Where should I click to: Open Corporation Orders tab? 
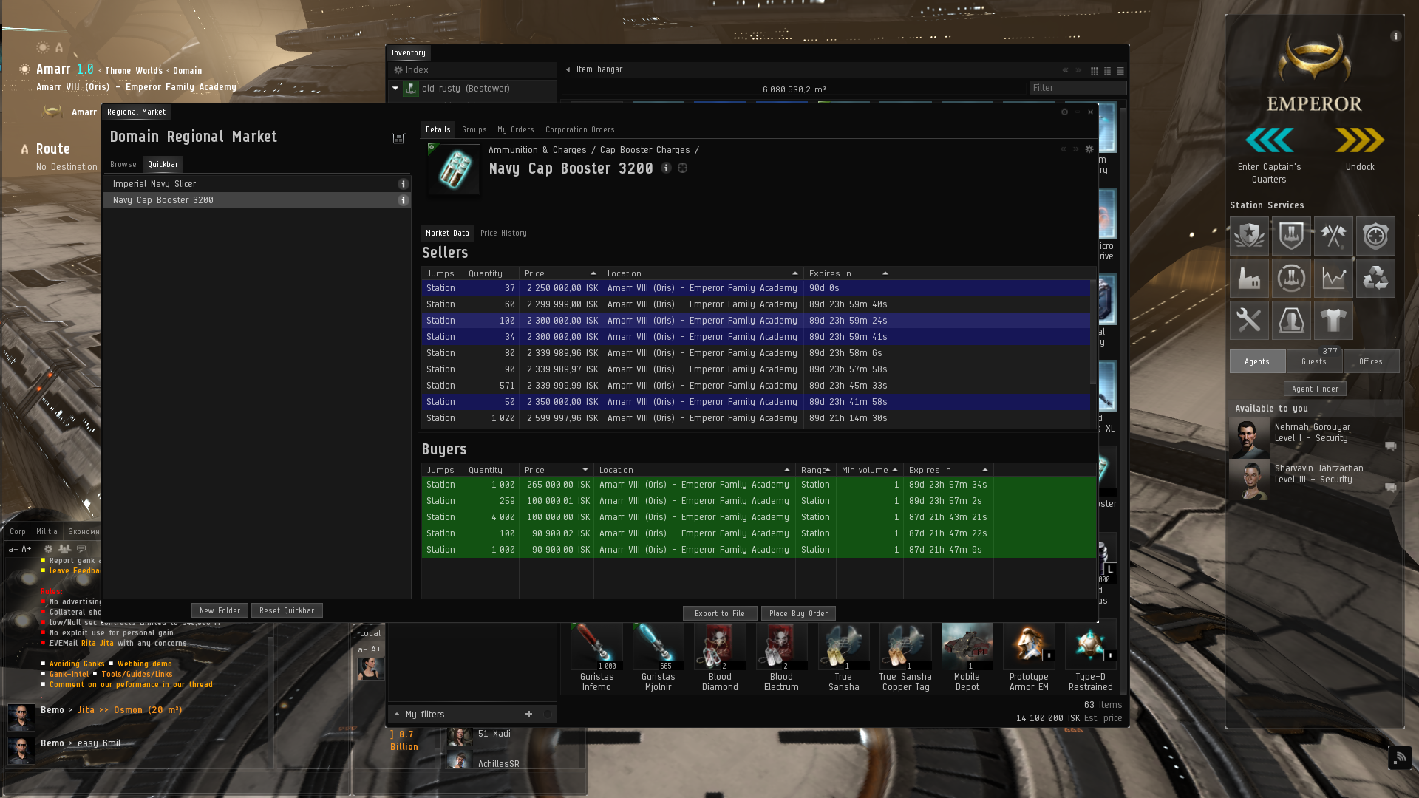click(579, 130)
